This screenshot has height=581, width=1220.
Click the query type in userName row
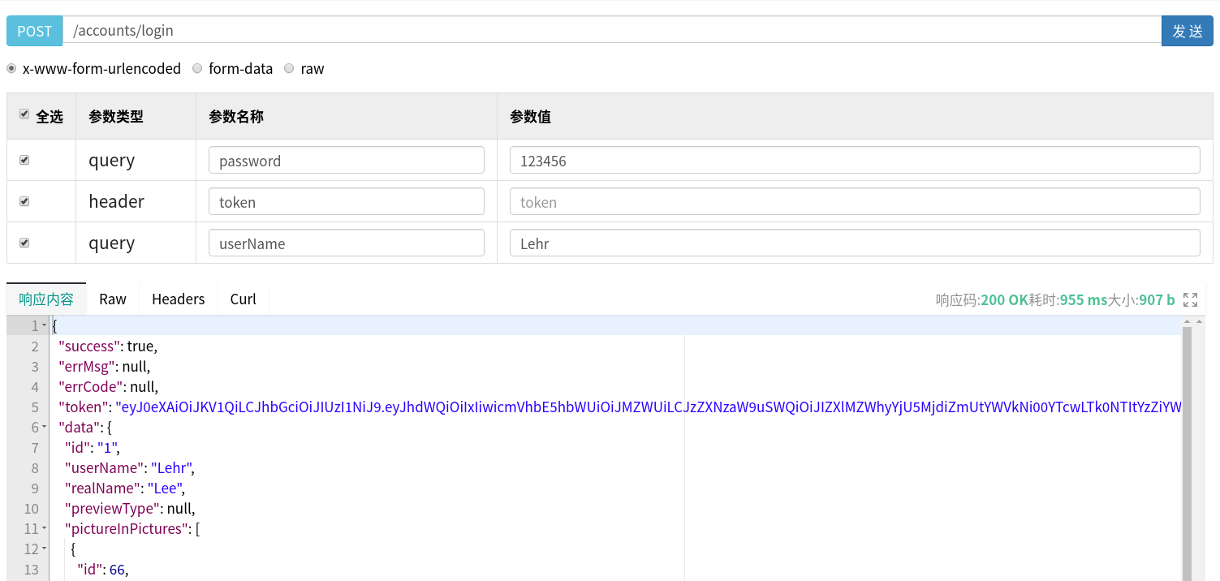112,243
